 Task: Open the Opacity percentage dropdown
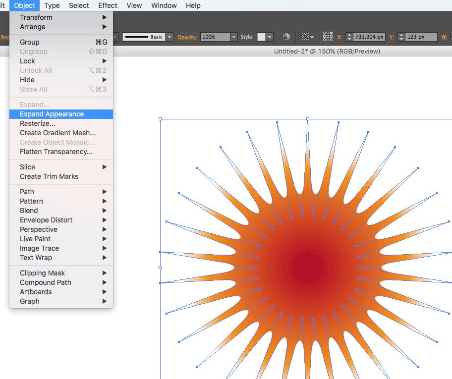pos(233,37)
